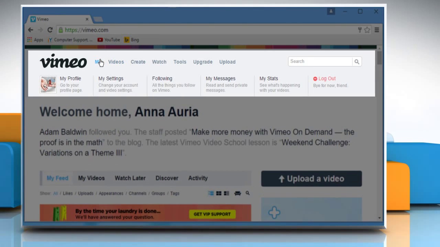Click the couch mode icon
This screenshot has width=440, height=247.
click(x=238, y=193)
